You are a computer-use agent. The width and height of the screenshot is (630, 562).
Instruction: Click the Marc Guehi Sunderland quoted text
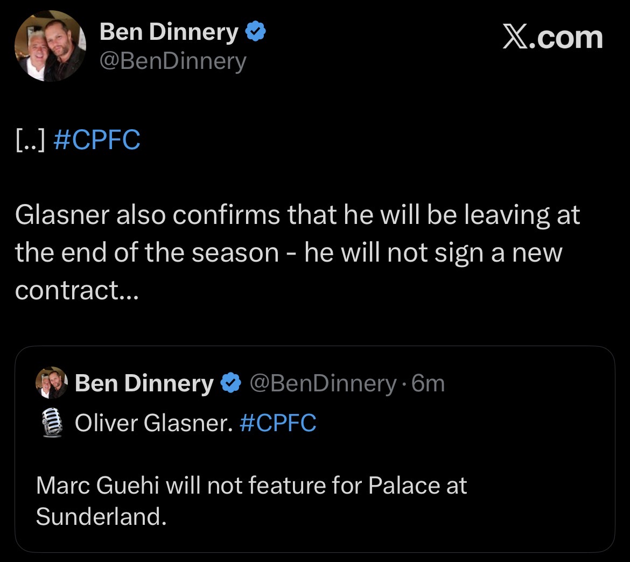coord(251,501)
